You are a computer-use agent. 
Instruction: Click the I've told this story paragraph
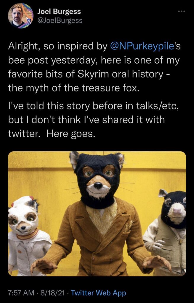[93, 120]
